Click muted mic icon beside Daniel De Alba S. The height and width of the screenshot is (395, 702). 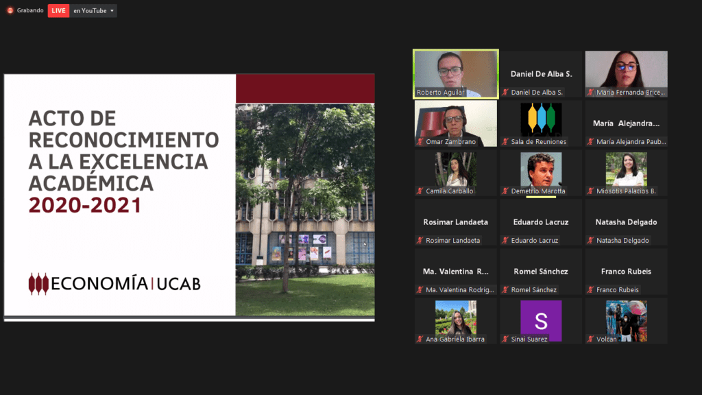(x=505, y=93)
